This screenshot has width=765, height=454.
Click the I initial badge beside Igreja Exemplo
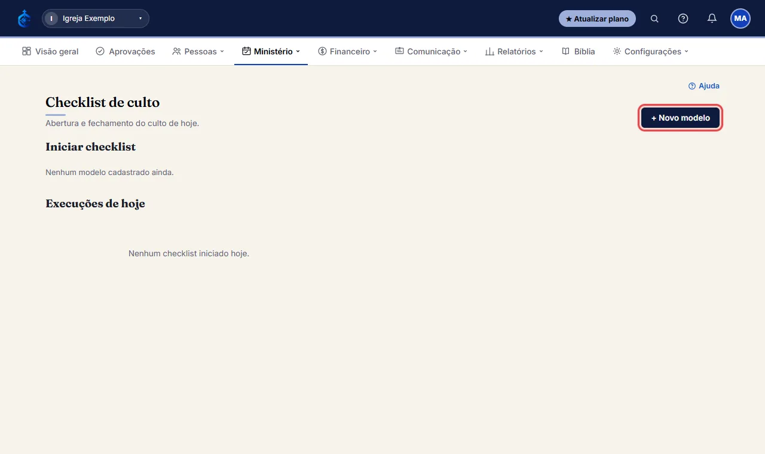(x=51, y=19)
